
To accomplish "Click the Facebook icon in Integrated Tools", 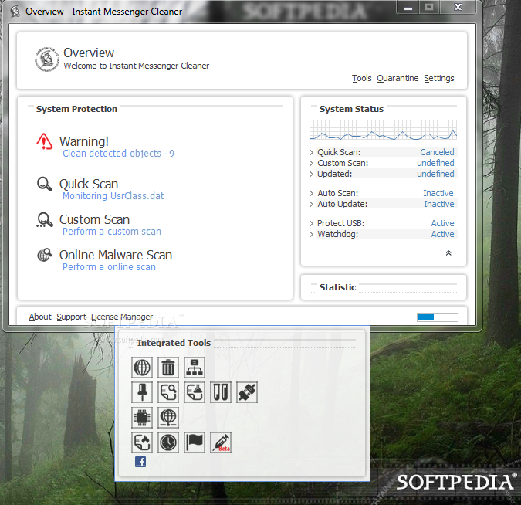I will click(x=140, y=462).
